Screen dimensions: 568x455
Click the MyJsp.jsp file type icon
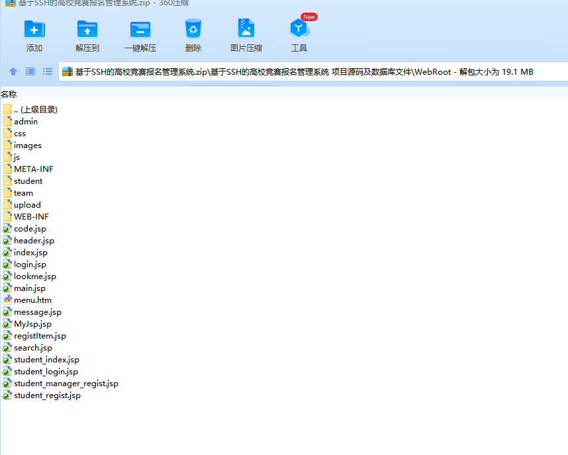pos(7,324)
